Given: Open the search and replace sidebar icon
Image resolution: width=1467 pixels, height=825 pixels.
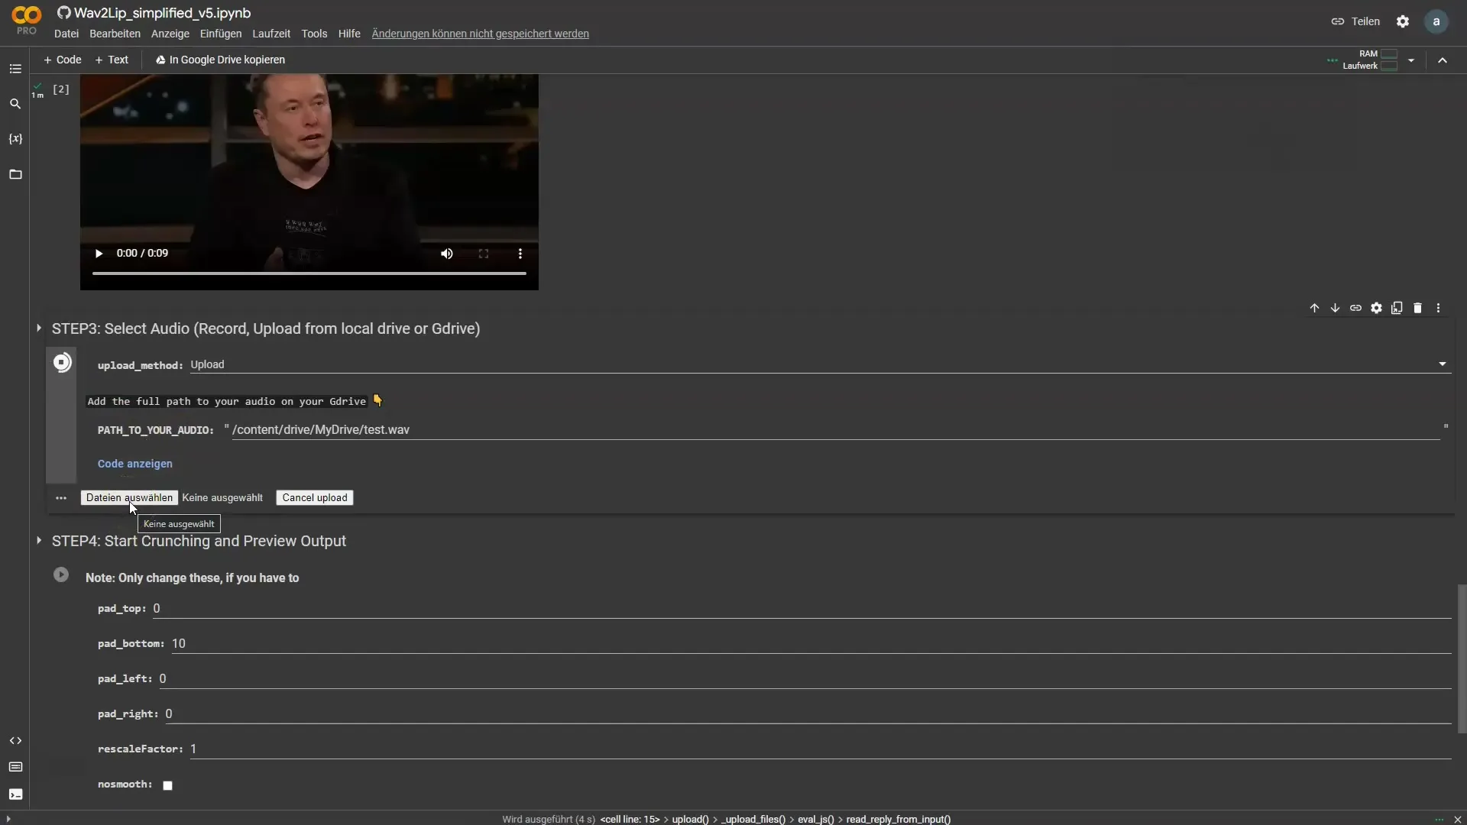Looking at the screenshot, I should click(15, 104).
